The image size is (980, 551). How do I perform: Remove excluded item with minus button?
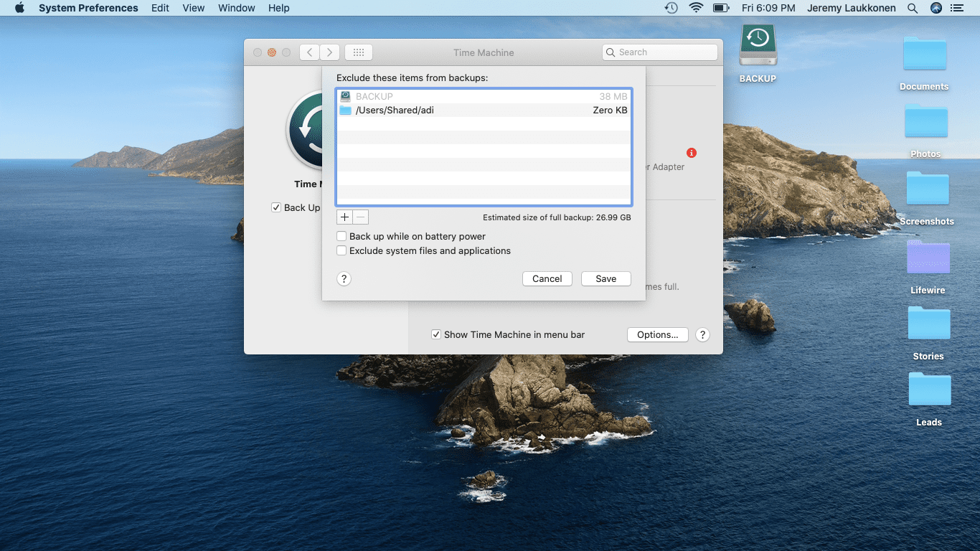361,217
